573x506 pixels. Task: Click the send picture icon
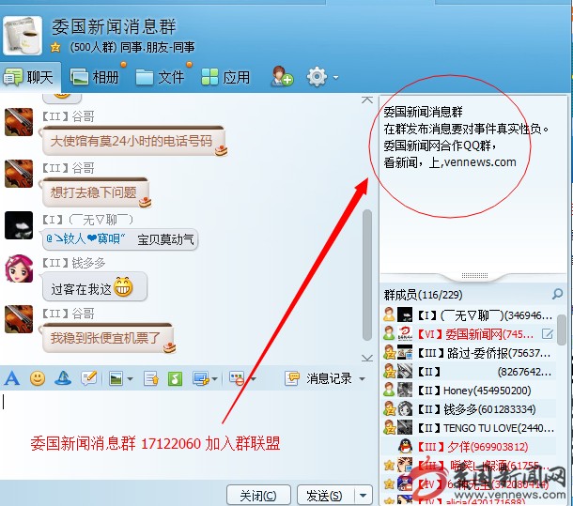tap(116, 379)
